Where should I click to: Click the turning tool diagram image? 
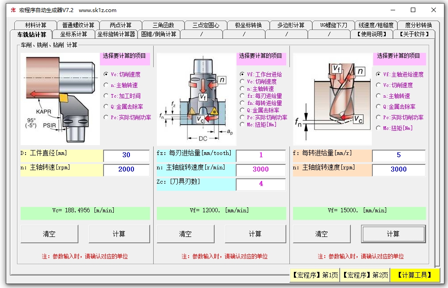pos(60,99)
